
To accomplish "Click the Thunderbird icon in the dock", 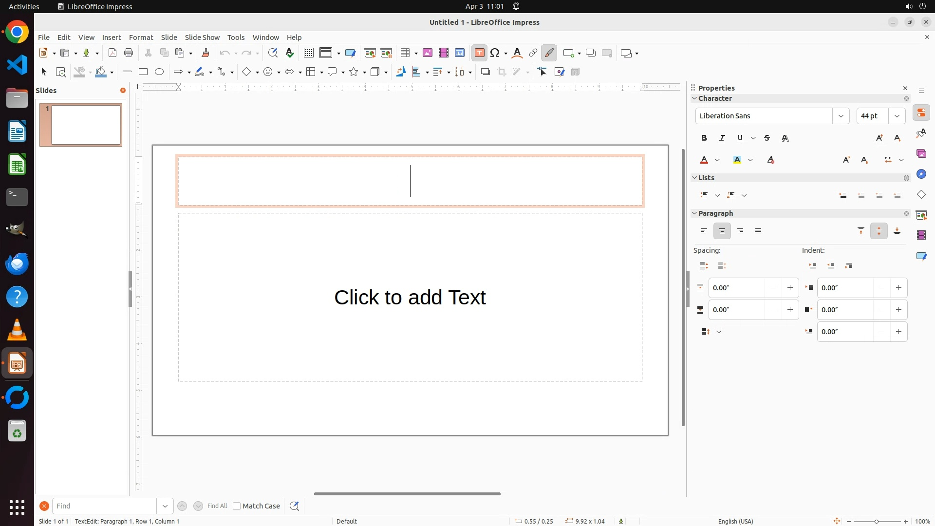I will pyautogui.click(x=17, y=263).
